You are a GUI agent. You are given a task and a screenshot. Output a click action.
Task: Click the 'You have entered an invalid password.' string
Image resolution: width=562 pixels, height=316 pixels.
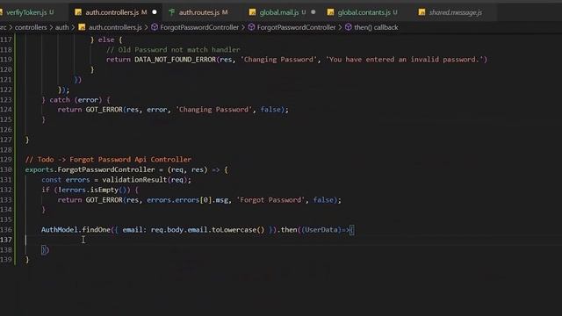pos(404,60)
